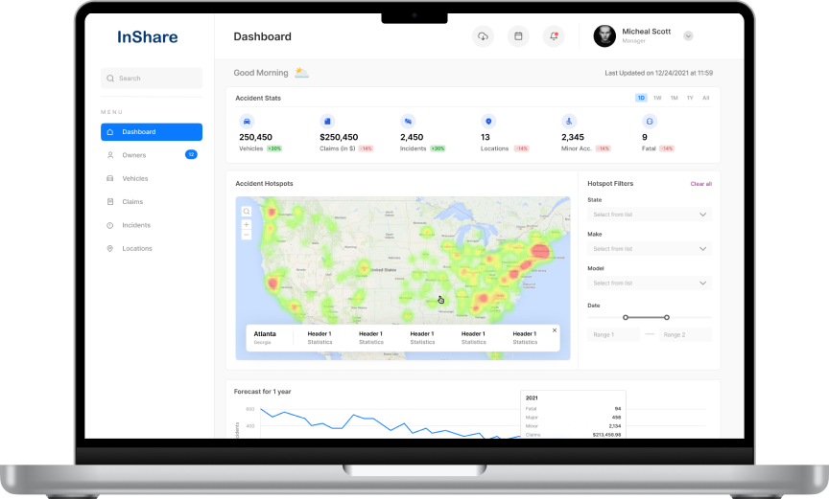Screen dimensions: 829x499
Task: Click the Vehicles stat car icon
Action: point(247,122)
